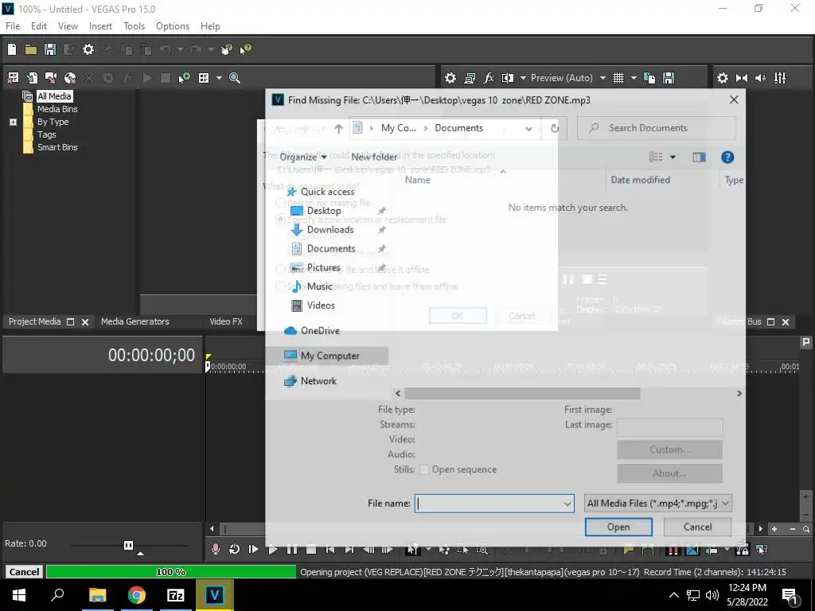
Task: Select Desktop in Quick access
Action: click(x=324, y=210)
